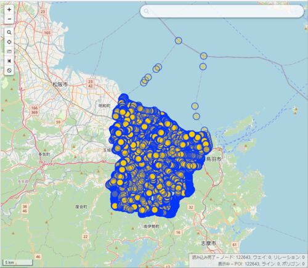Click the 明和町 town label

pos(104,106)
